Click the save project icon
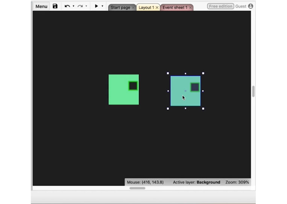Viewport: 287px width, 204px height. pyautogui.click(x=55, y=6)
